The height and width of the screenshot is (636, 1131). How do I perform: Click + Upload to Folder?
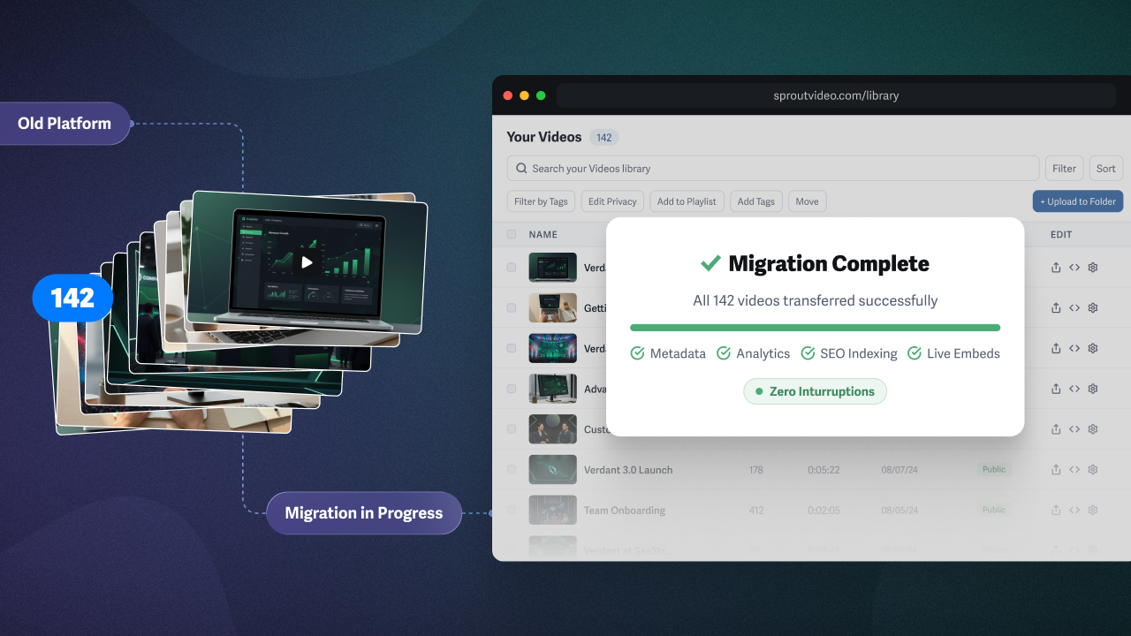click(1078, 201)
